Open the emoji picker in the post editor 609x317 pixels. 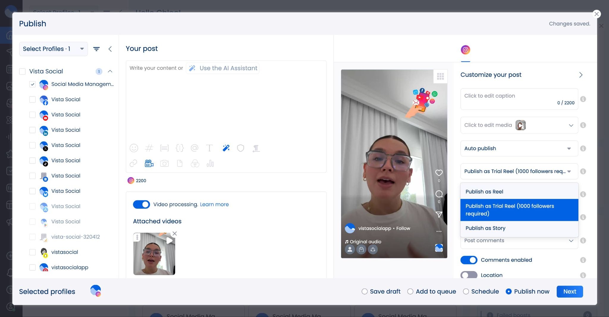134,148
